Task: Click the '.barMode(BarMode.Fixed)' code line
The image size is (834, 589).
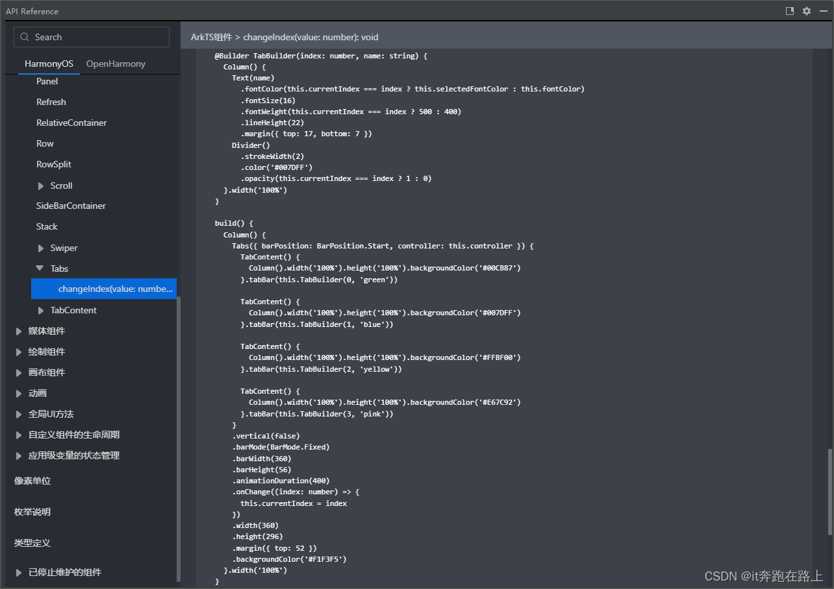Action: [x=281, y=447]
